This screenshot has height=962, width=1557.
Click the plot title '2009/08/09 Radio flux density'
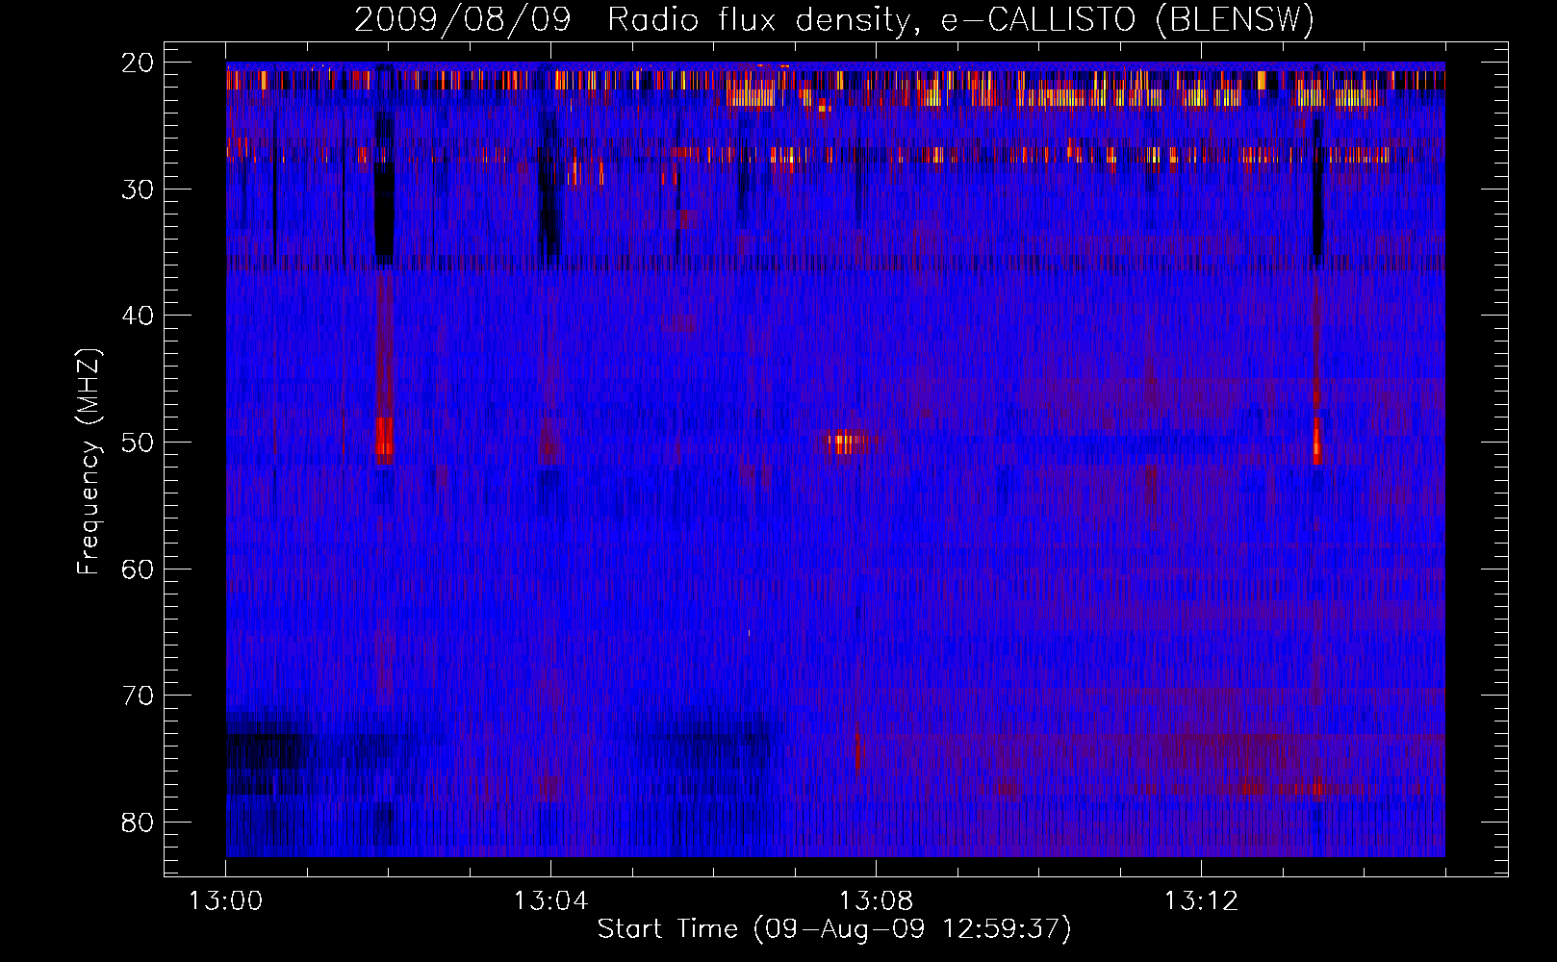[834, 19]
